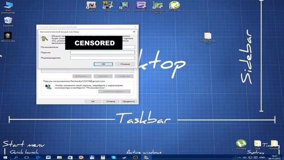
Task: Click Apply in the User Accounts window
Action: click(x=129, y=101)
